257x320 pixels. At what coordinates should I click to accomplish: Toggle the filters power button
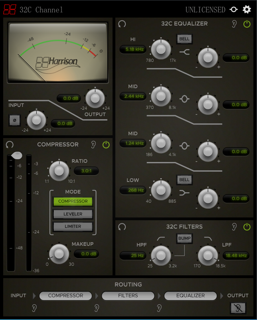(x=247, y=227)
